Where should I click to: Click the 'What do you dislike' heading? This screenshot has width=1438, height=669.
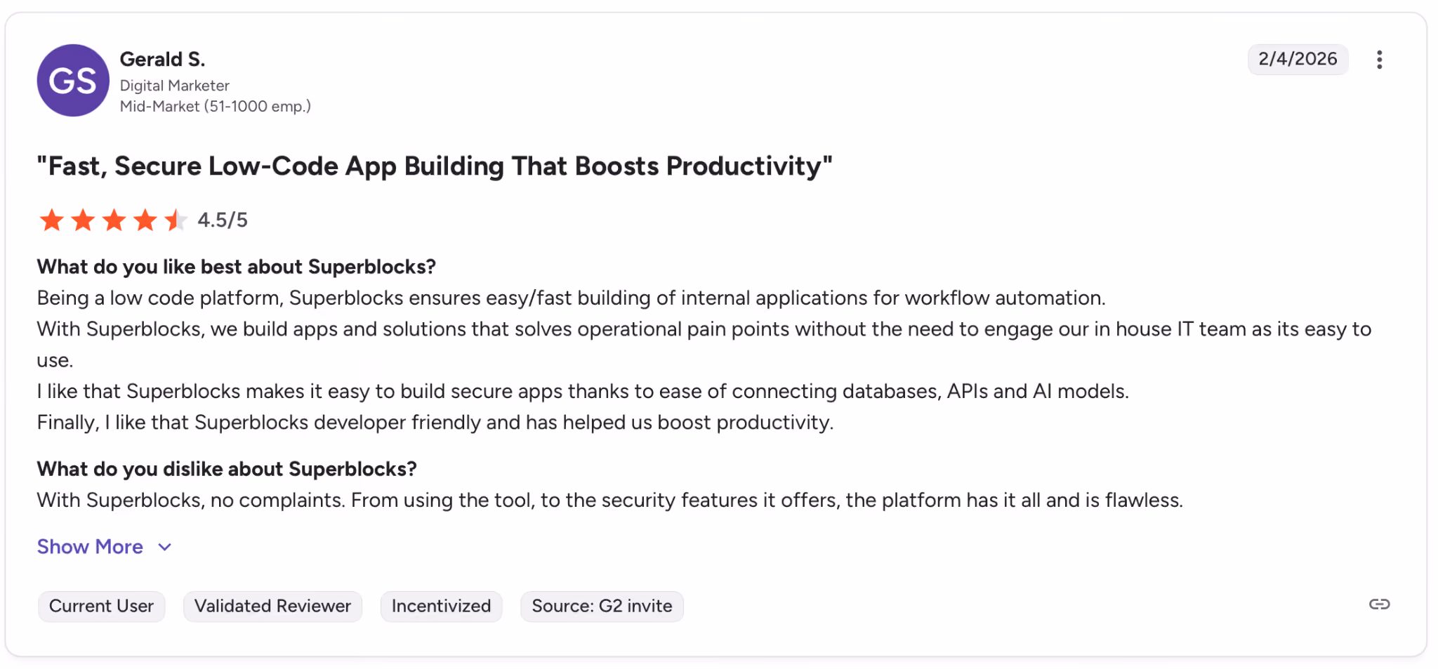227,469
